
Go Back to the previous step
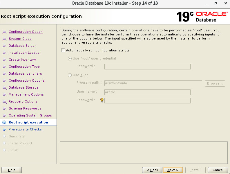(152, 170)
